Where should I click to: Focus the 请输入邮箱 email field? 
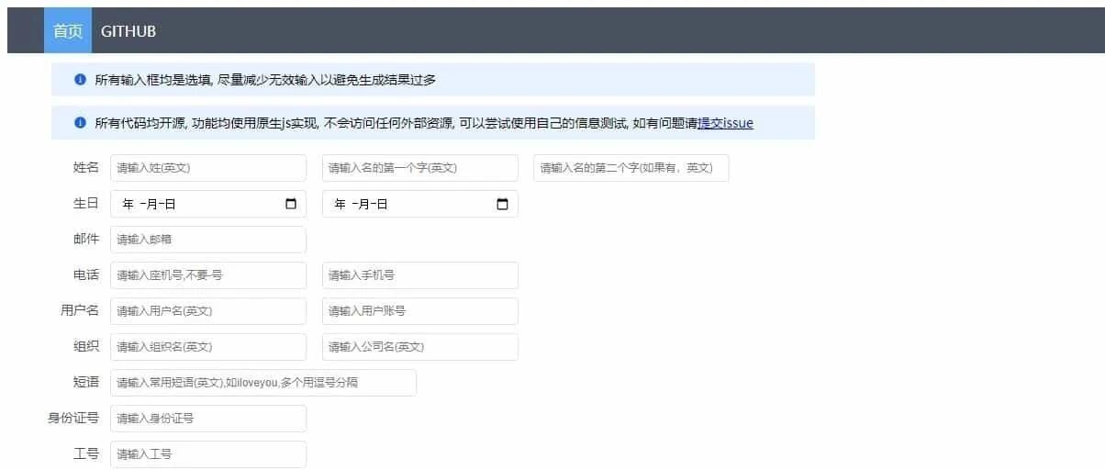pos(208,240)
